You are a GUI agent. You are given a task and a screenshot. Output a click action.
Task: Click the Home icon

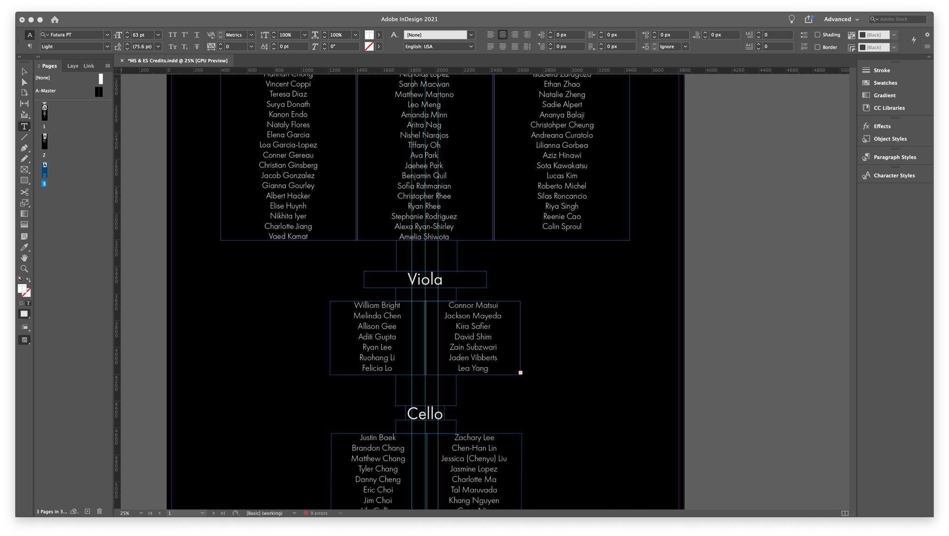(x=55, y=19)
